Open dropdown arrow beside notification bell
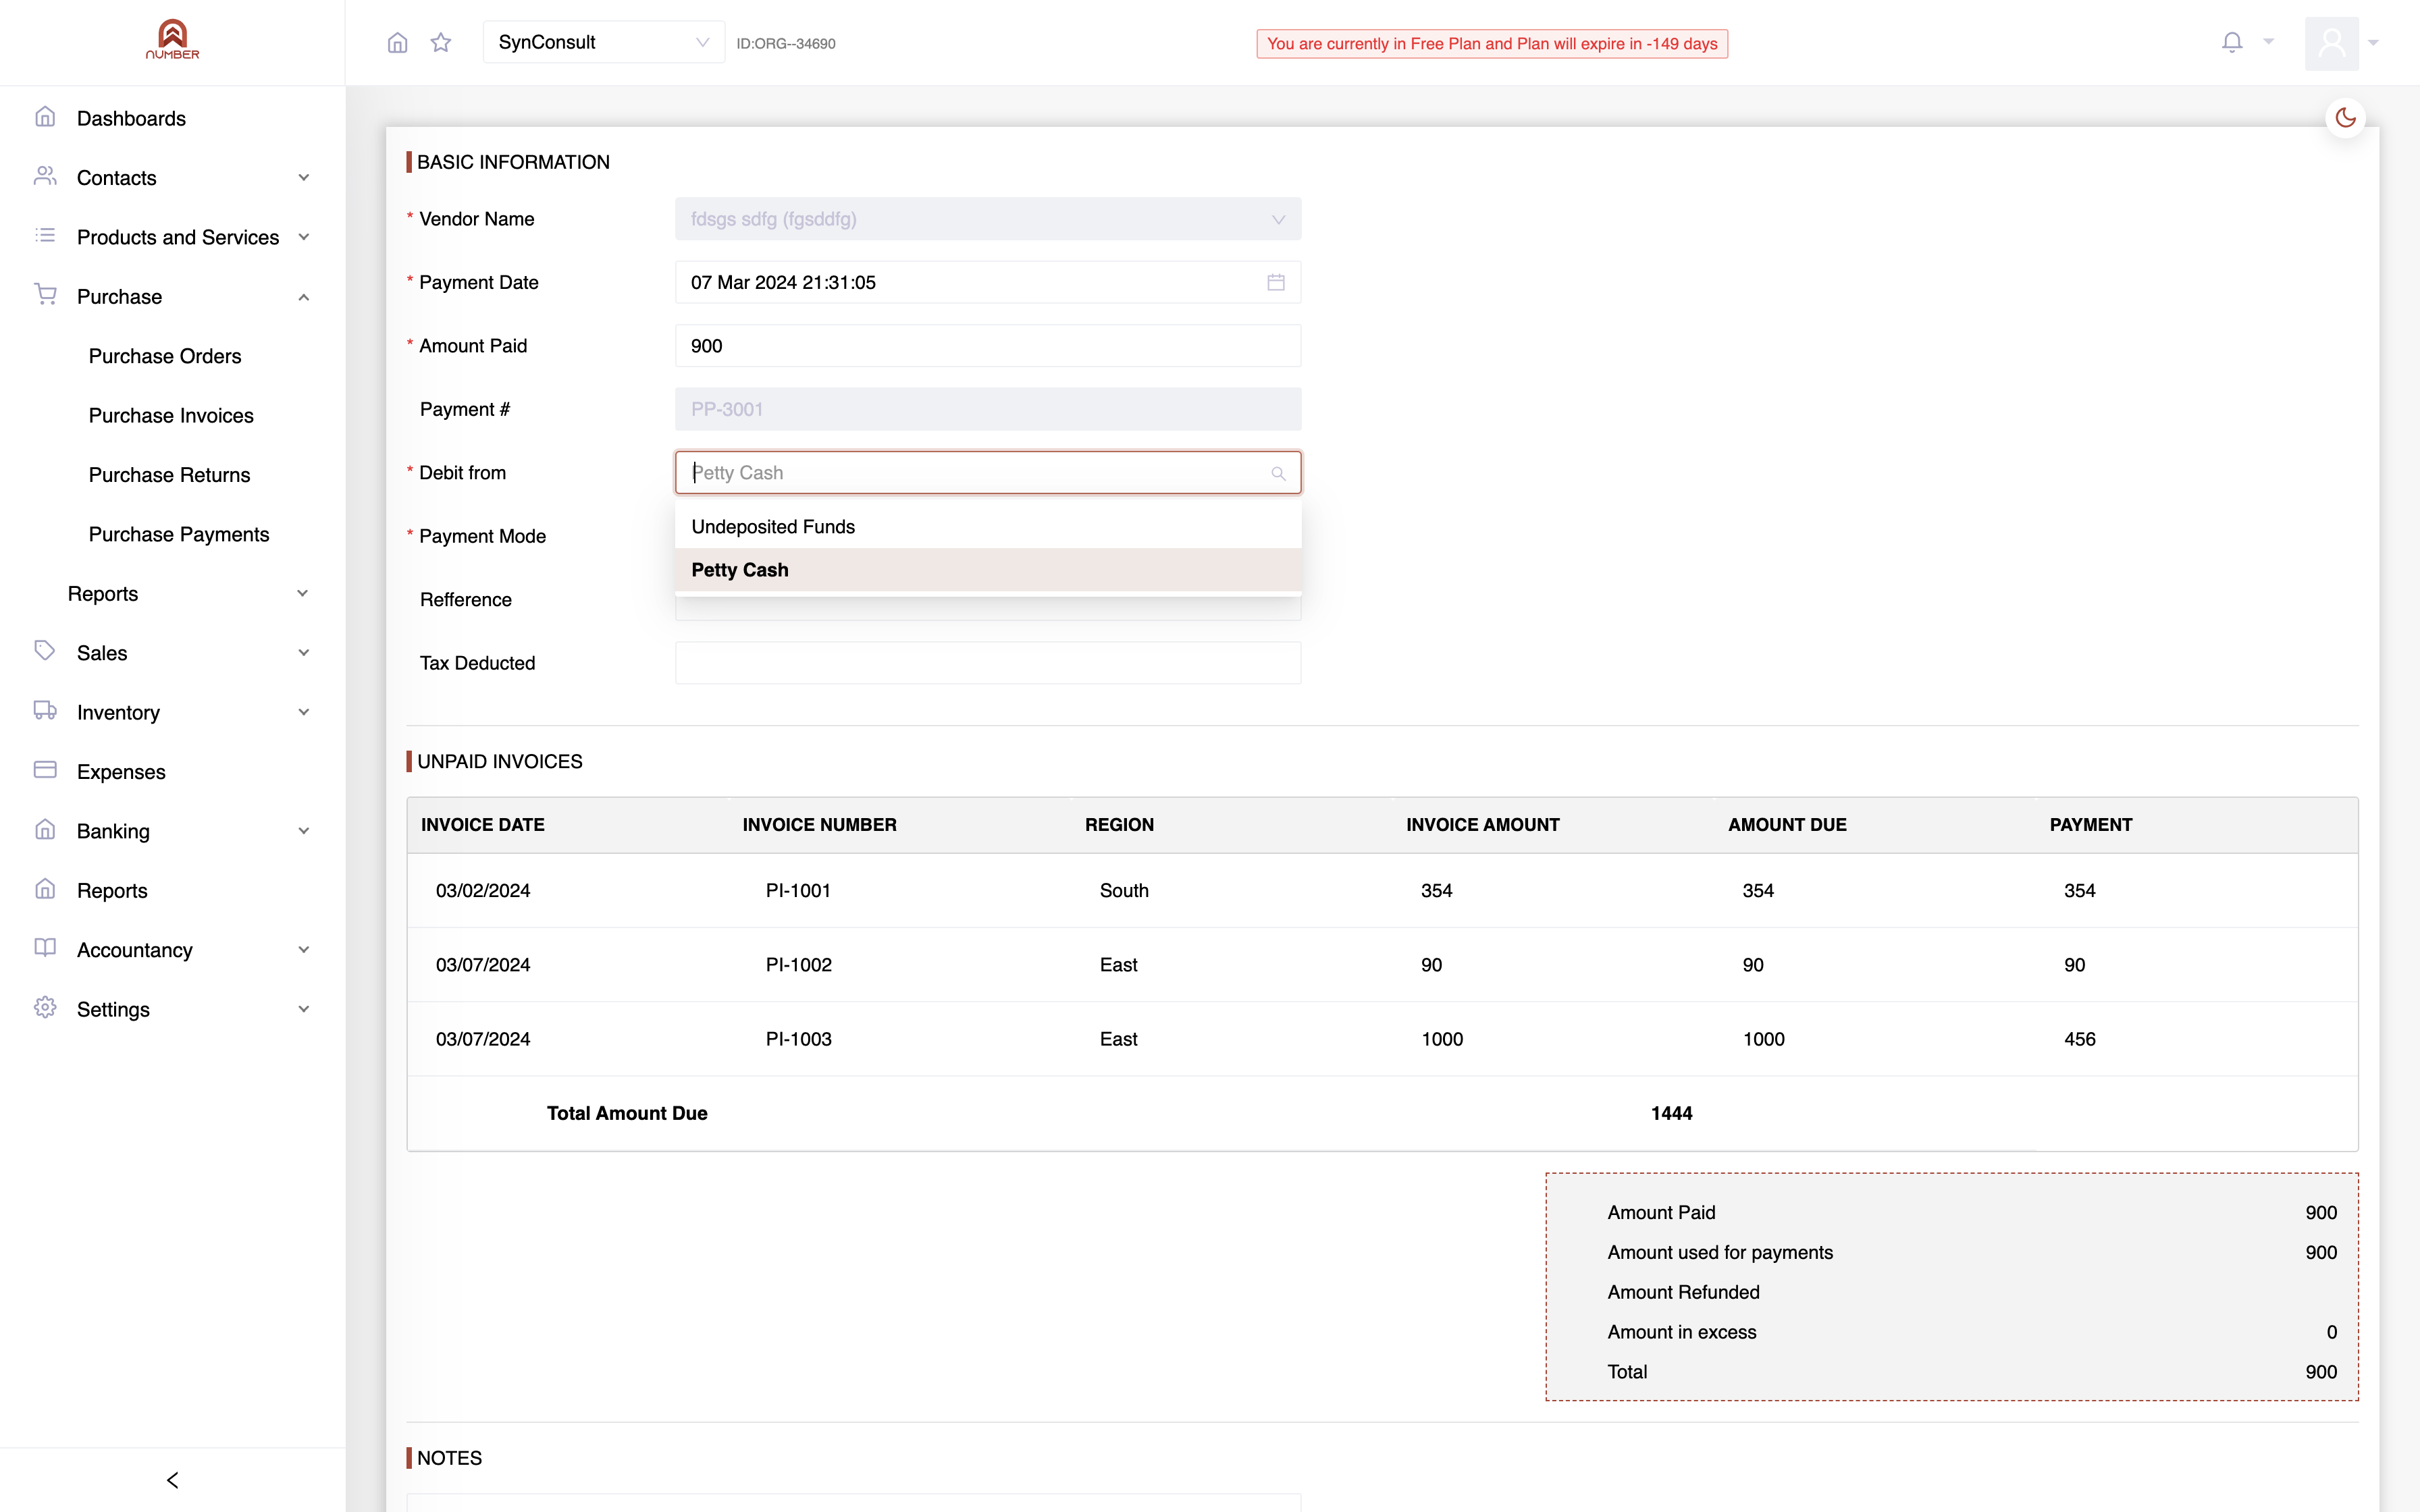 [2268, 42]
